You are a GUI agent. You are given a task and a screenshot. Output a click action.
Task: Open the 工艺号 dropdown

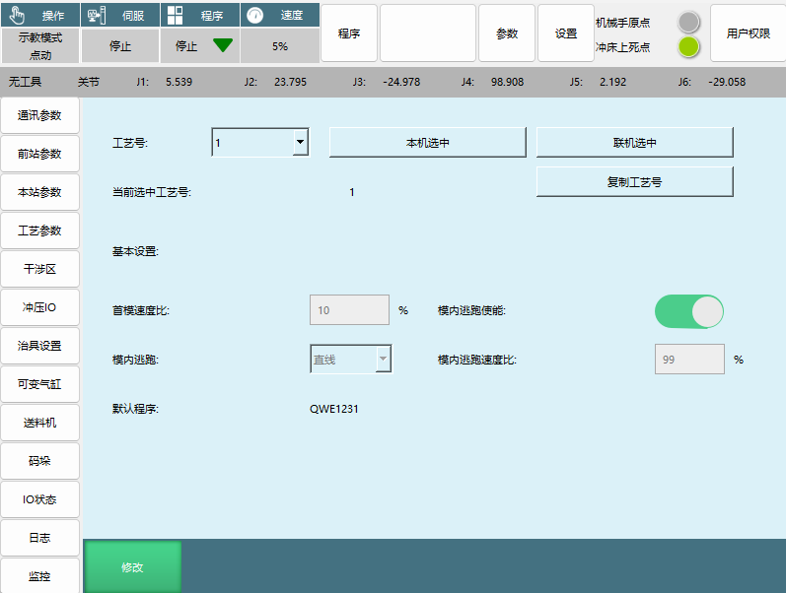300,143
